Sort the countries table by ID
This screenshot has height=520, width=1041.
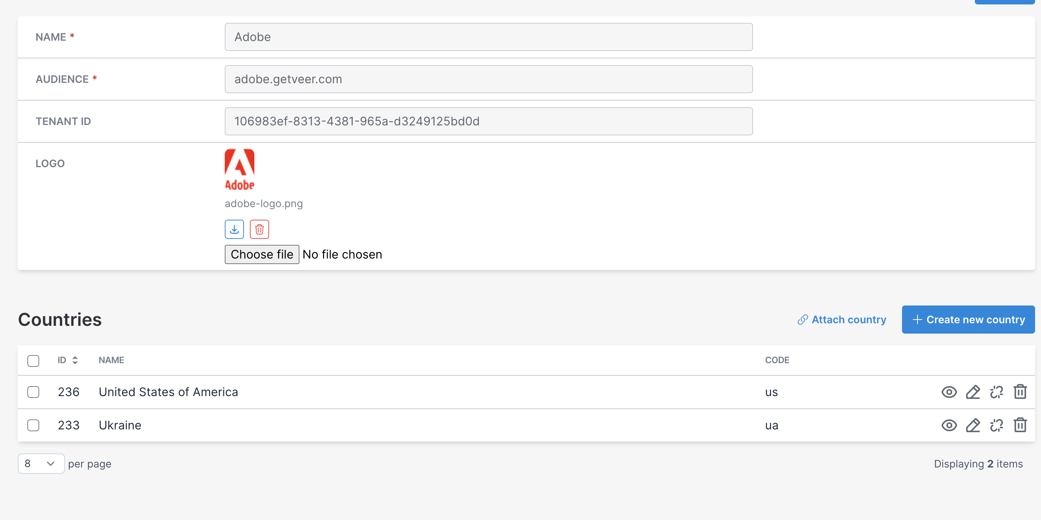tap(75, 360)
